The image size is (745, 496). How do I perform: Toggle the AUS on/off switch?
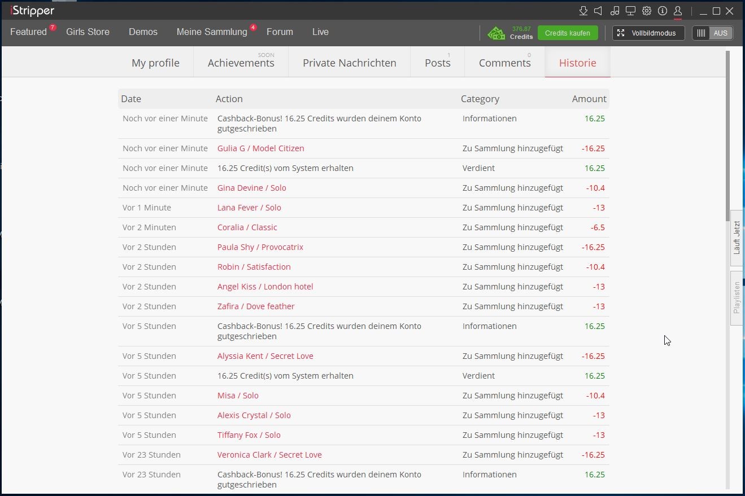pyautogui.click(x=713, y=33)
